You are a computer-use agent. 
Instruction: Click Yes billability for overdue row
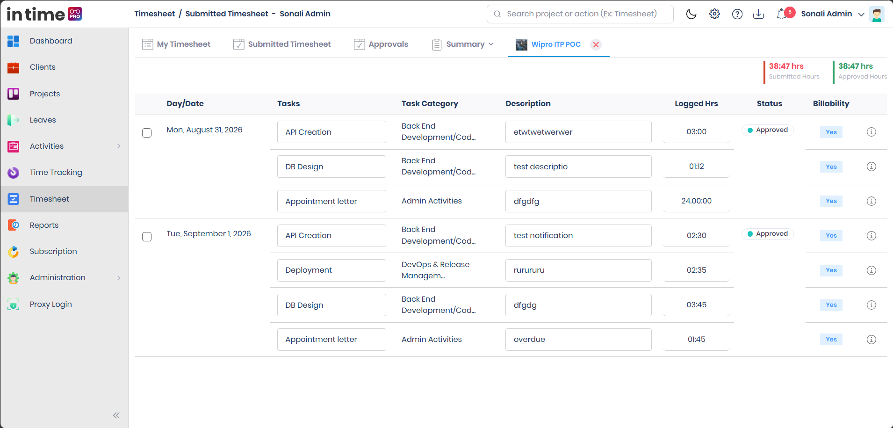[831, 340]
